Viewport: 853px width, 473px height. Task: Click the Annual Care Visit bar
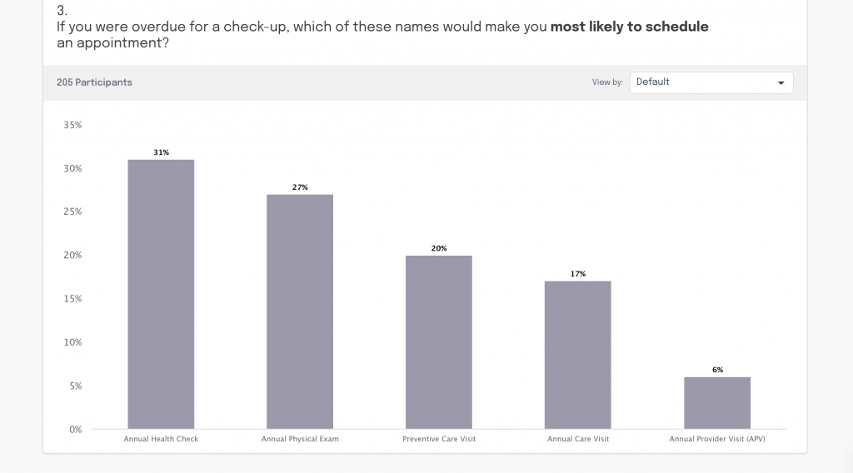pyautogui.click(x=578, y=355)
